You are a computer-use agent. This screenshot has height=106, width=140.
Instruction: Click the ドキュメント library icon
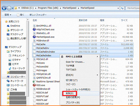pyautogui.click(x=10, y=56)
